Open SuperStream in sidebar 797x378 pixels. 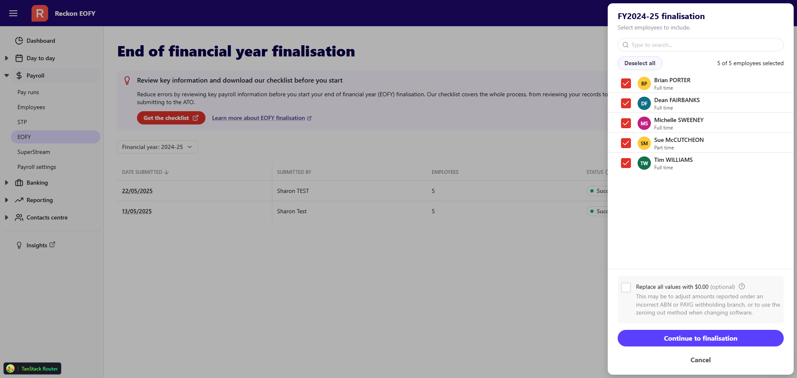[34, 152]
